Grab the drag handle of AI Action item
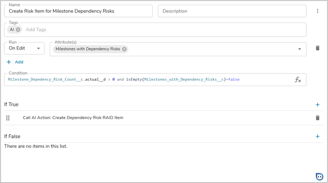The height and width of the screenshot is (183, 328). 8,118
